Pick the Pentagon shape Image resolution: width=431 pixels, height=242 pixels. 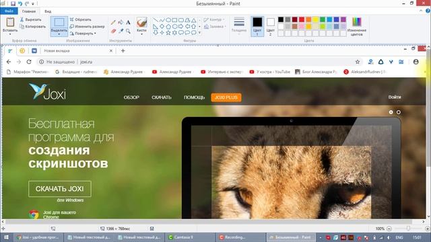tap(168, 27)
